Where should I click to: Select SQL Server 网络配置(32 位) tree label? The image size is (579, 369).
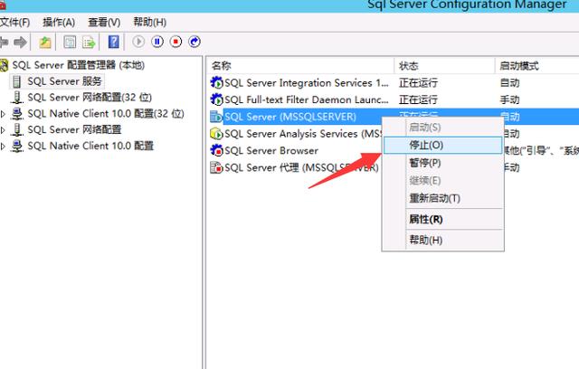[90, 98]
